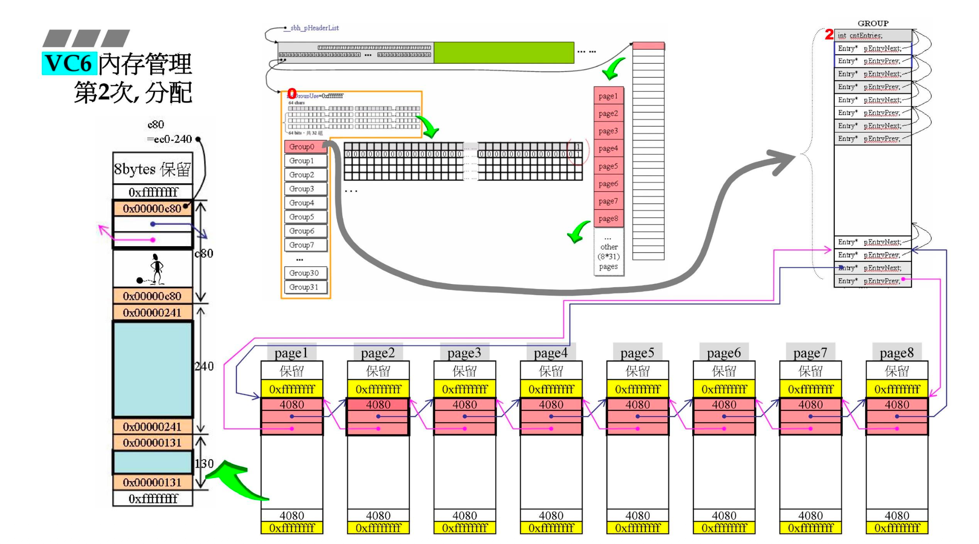Click the gray page6 header label
Viewport: 979px width, 544px height.
point(724,352)
